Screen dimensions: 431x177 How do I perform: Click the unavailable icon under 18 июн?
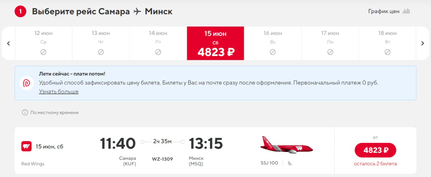tap(388, 52)
